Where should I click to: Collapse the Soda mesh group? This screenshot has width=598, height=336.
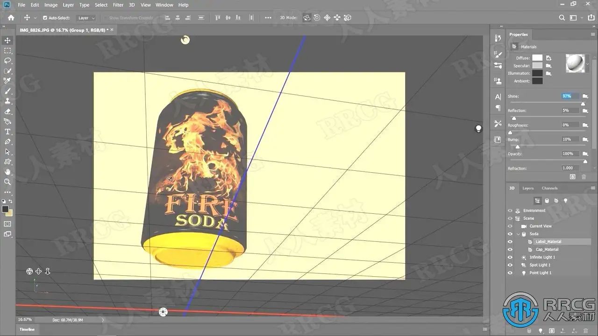click(518, 234)
